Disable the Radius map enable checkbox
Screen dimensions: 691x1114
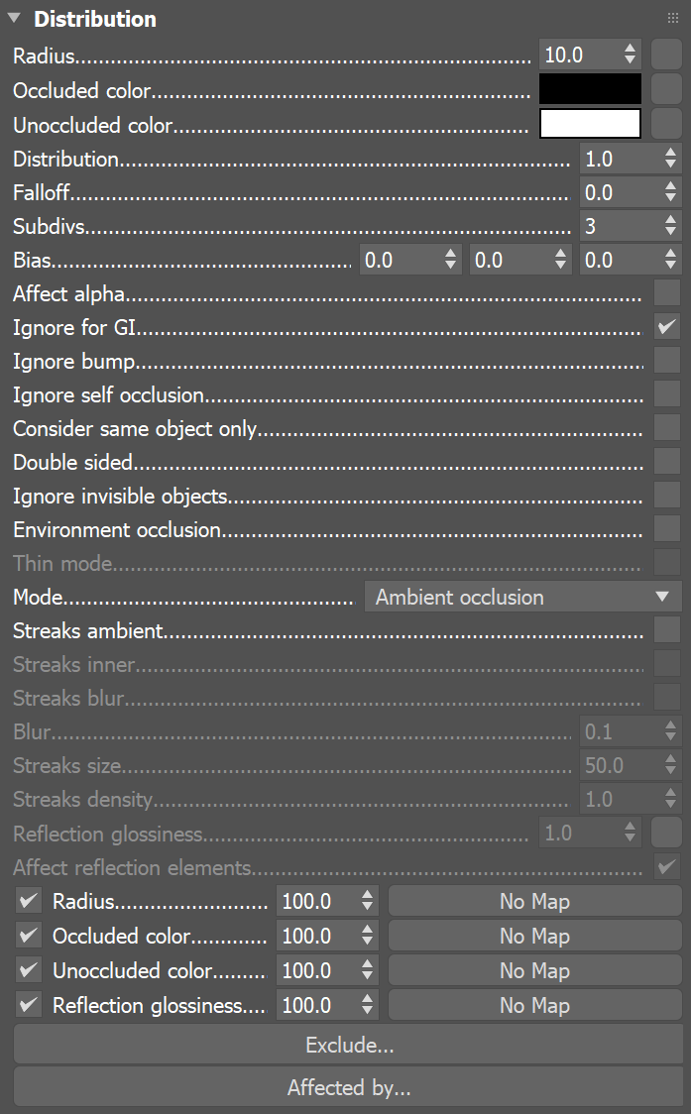click(28, 901)
